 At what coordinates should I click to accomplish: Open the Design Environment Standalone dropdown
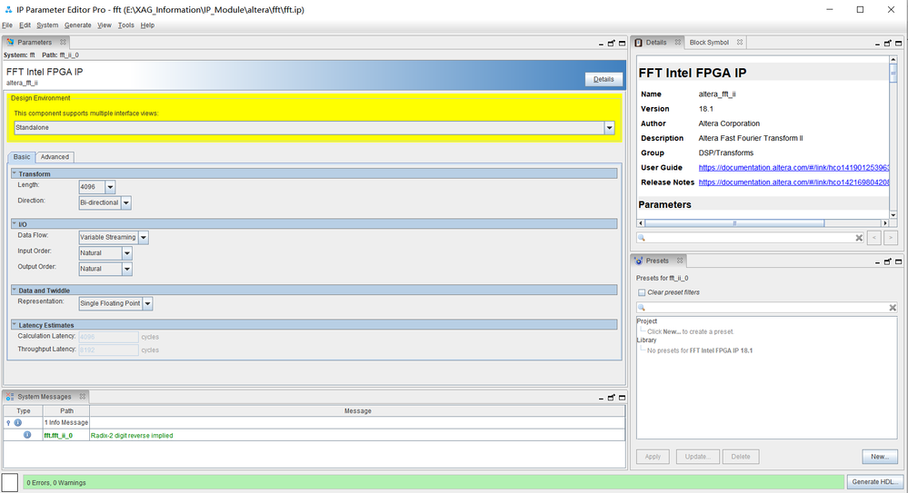click(x=609, y=128)
